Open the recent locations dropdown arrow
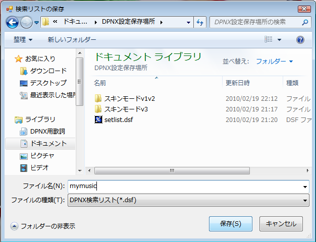 click(x=36, y=23)
